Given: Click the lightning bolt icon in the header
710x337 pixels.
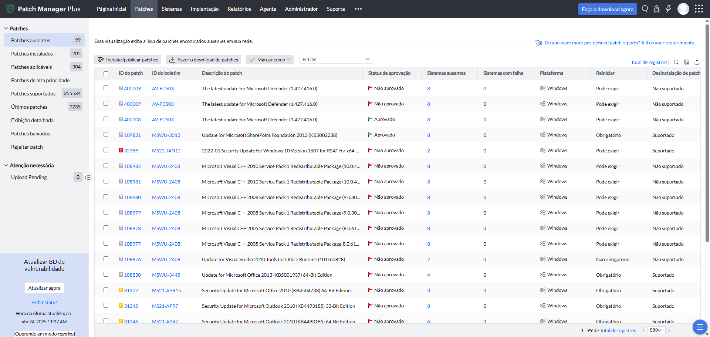Looking at the screenshot, I should click(668, 9).
